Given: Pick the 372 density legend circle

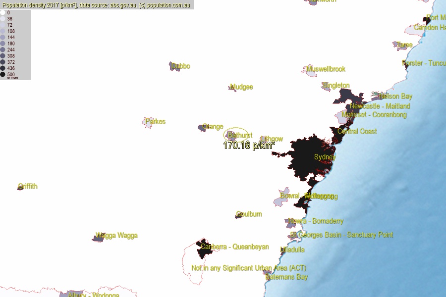Looking at the screenshot, I should 2,62.
